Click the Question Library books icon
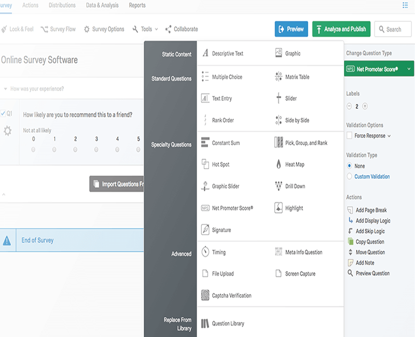 click(205, 324)
